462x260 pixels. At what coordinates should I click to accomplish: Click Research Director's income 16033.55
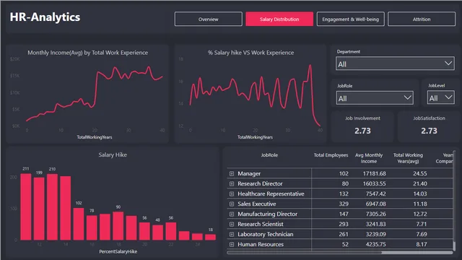(x=374, y=183)
